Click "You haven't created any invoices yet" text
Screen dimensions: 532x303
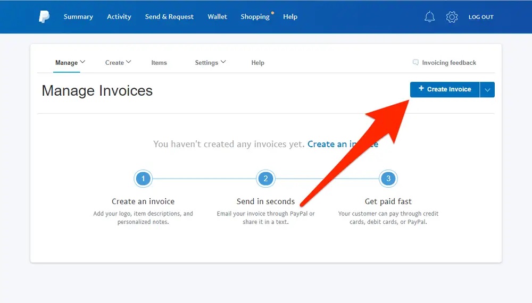pos(229,144)
